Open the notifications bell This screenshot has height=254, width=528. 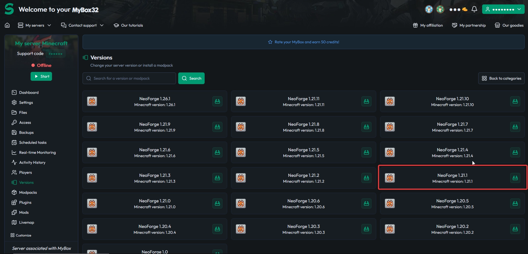point(474,9)
